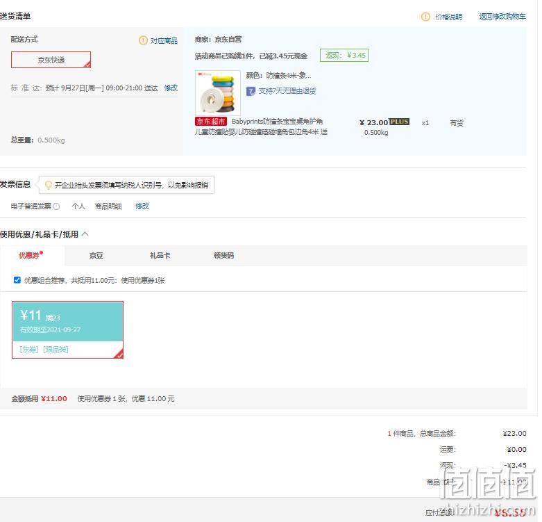Open the Babyprints product title link

point(261,127)
